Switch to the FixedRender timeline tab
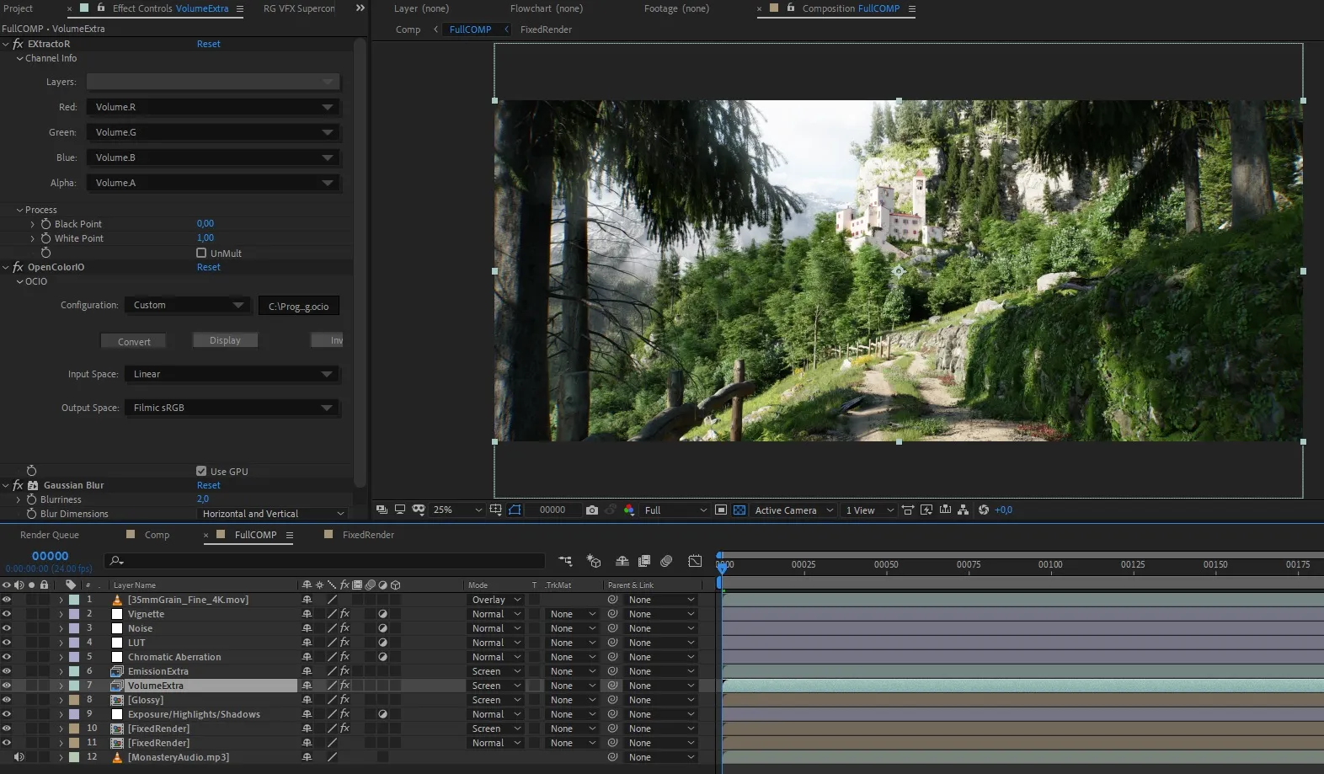This screenshot has width=1324, height=774. point(368,535)
